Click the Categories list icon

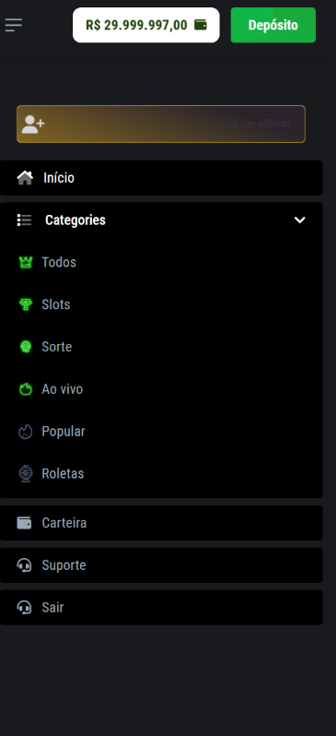[x=24, y=220]
